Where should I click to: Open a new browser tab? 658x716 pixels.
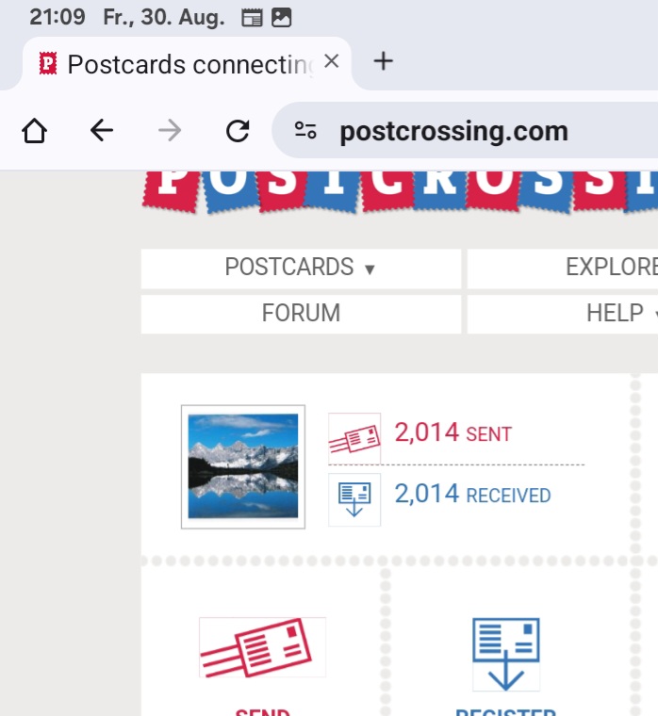click(x=383, y=62)
